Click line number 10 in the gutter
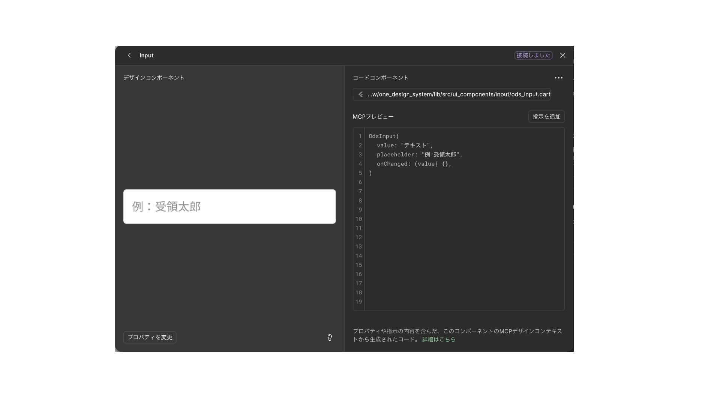720x405 pixels. (358, 219)
